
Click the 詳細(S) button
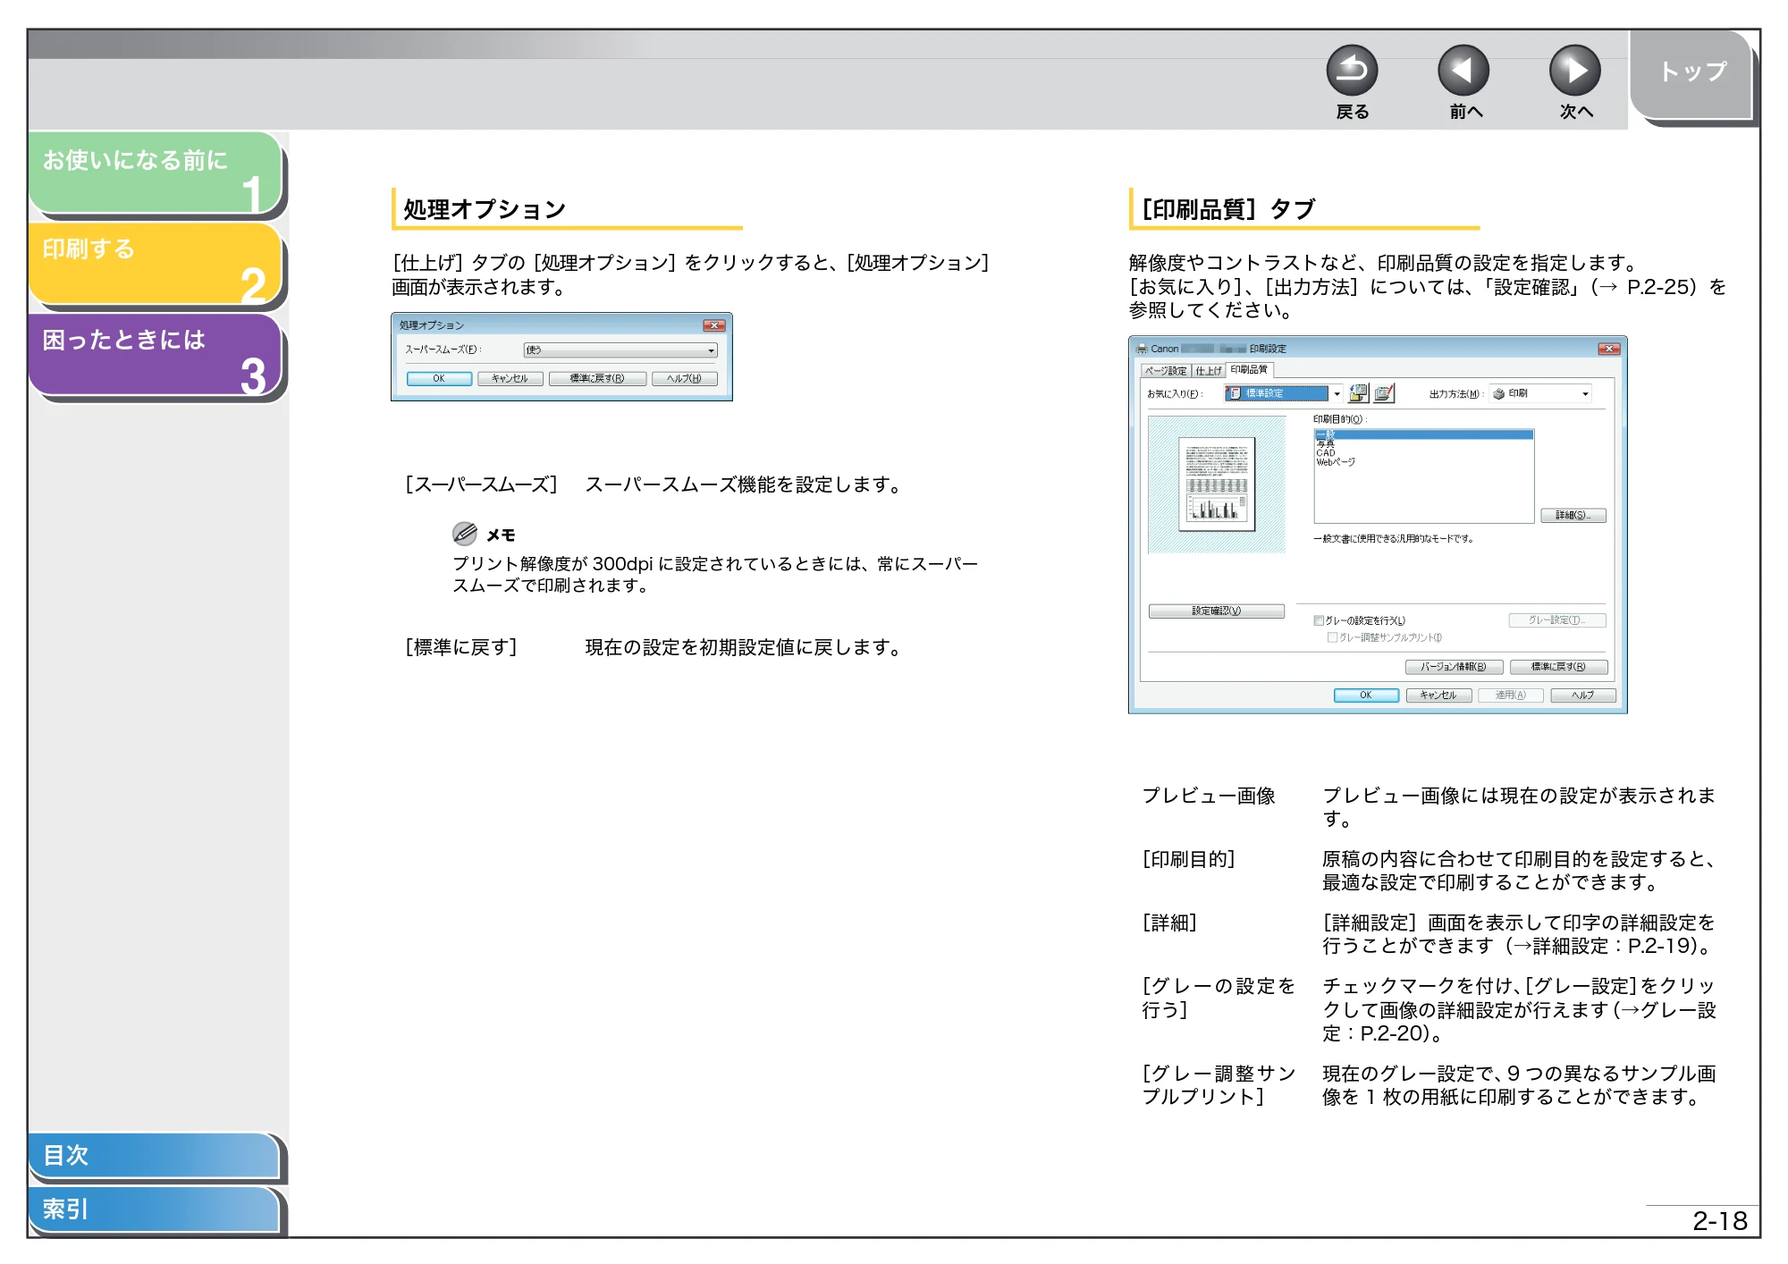[1573, 515]
